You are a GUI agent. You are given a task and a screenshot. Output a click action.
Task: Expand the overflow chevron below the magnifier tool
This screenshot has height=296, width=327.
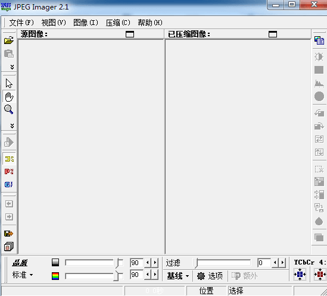pos(12,126)
